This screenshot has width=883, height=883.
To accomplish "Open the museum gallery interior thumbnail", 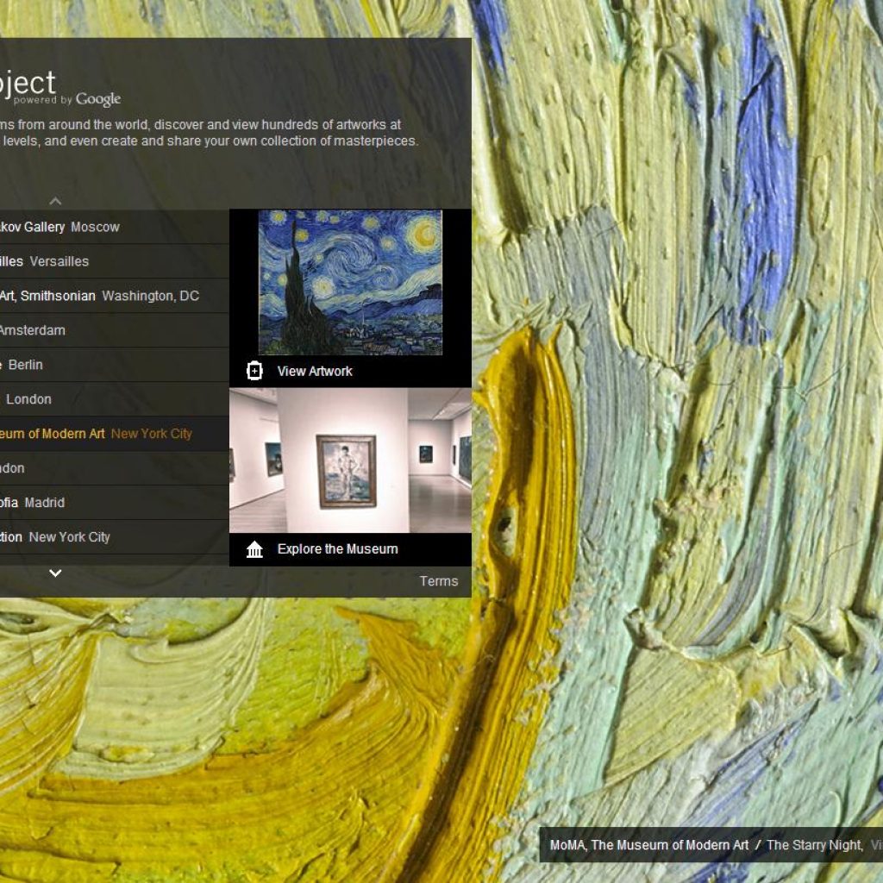I will click(x=350, y=460).
